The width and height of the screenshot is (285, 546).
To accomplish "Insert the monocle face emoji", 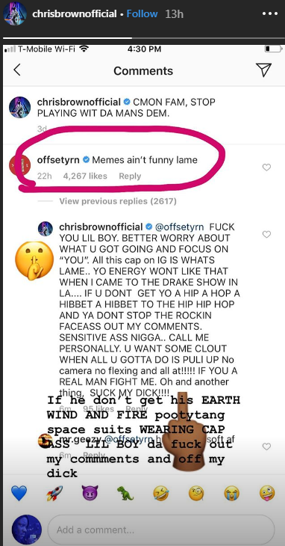I will pos(196,493).
